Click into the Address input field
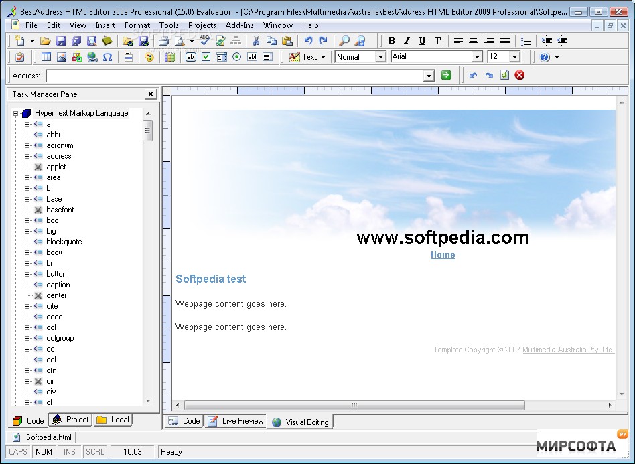The image size is (635, 464). [235, 75]
